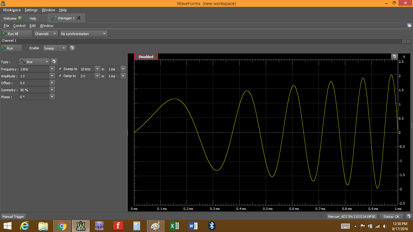This screenshot has height=232, width=413.
Task: Uncheck the Sweep to checkbox
Action: point(60,69)
